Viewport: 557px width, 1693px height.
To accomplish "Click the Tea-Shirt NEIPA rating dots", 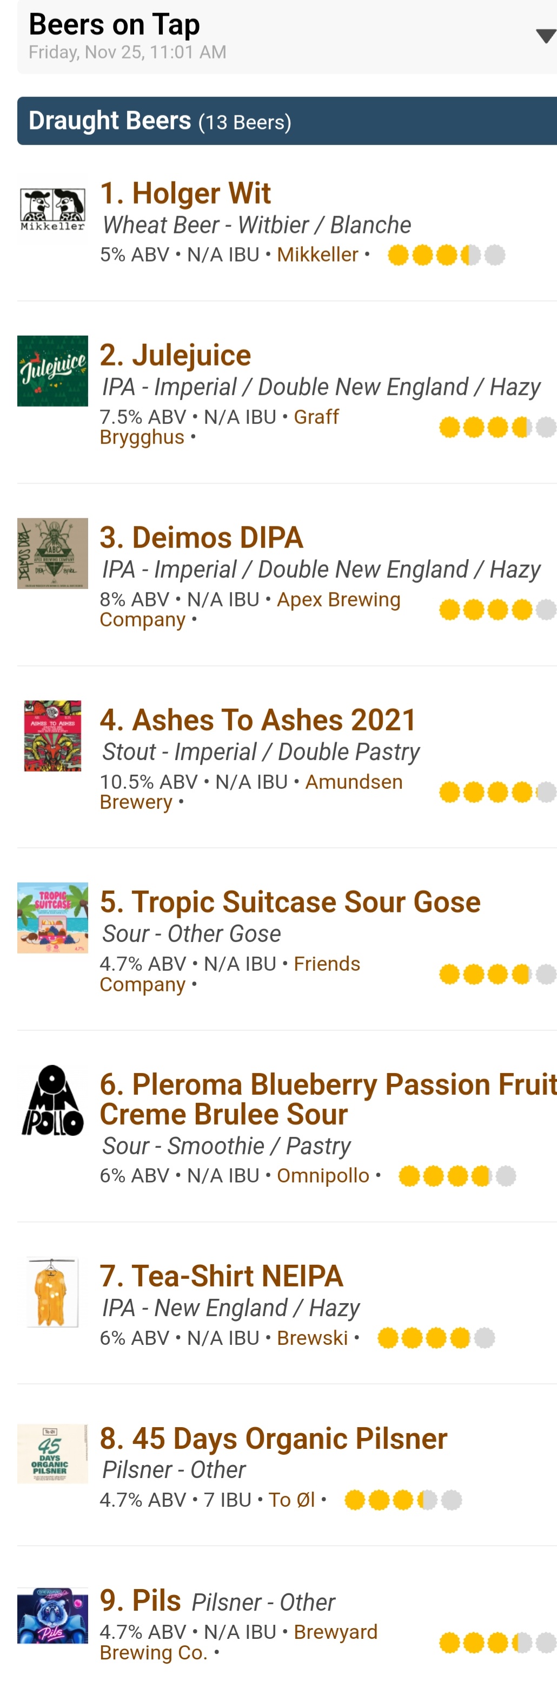I will (x=436, y=1337).
